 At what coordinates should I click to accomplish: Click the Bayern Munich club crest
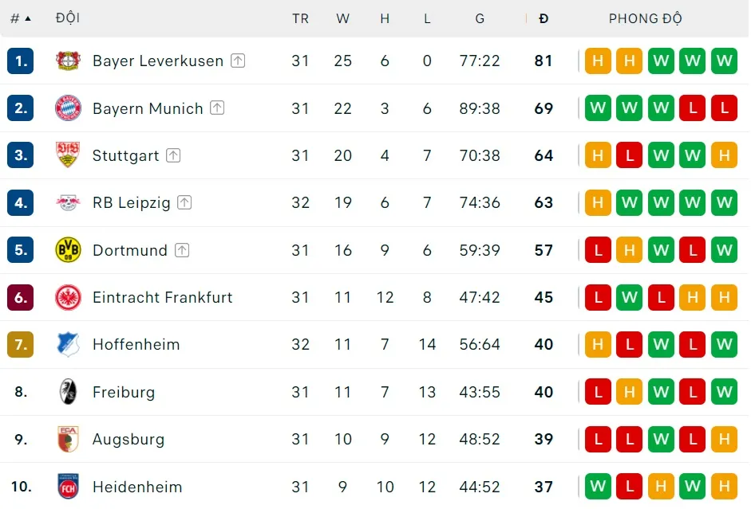tap(69, 108)
